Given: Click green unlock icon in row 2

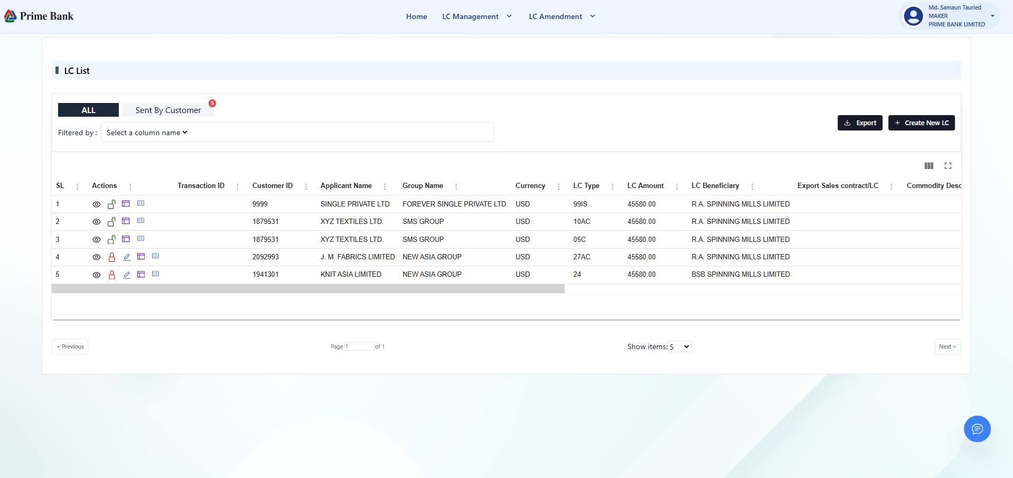Looking at the screenshot, I should 111,221.
